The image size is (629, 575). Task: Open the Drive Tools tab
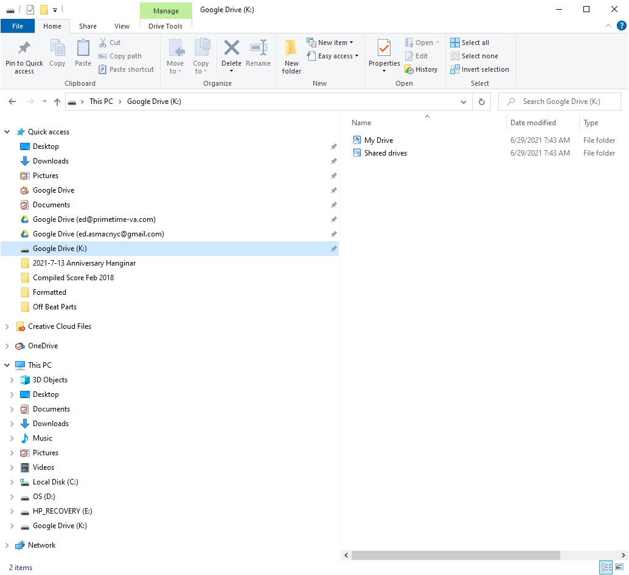coord(165,26)
